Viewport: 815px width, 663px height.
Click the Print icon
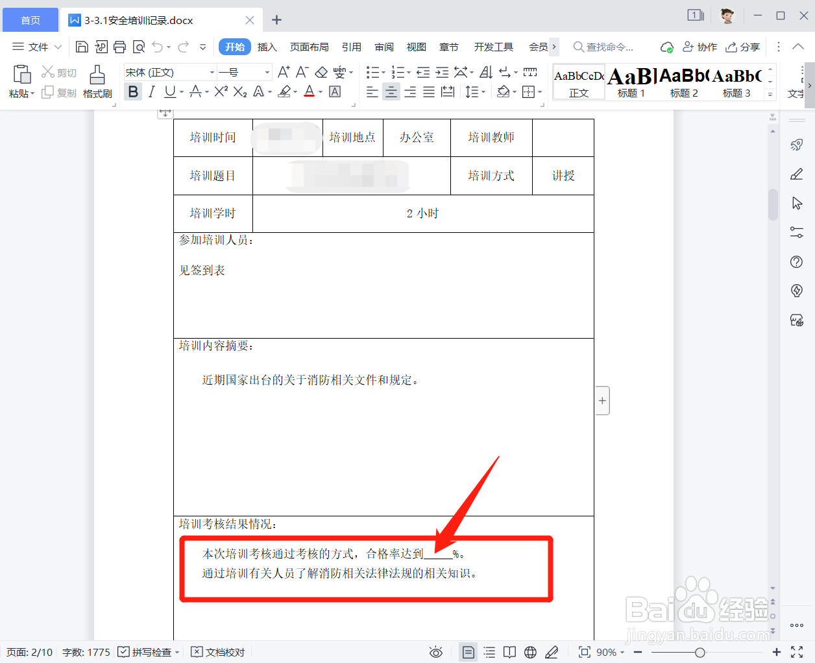120,47
